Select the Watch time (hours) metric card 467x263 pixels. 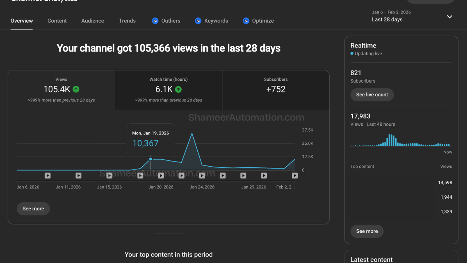pyautogui.click(x=168, y=90)
